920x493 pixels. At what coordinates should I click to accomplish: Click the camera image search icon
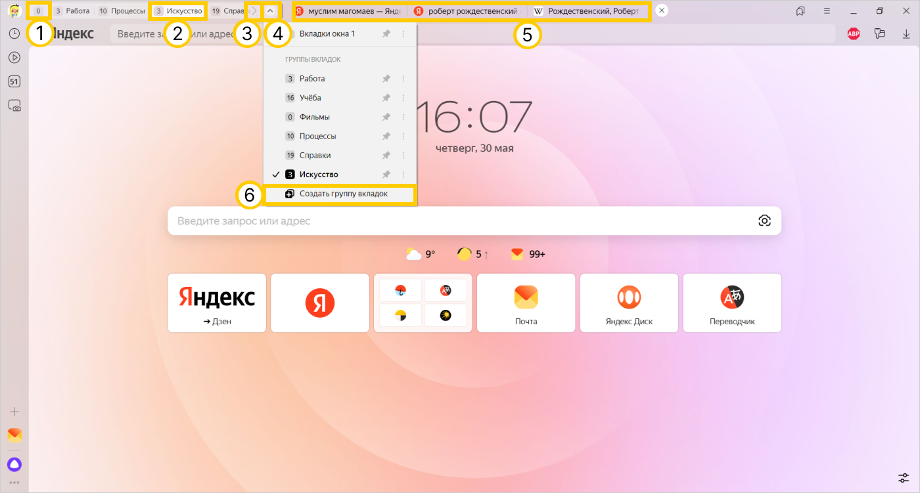point(764,221)
